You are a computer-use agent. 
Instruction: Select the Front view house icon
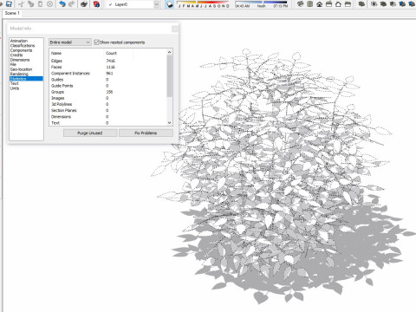click(x=320, y=4)
